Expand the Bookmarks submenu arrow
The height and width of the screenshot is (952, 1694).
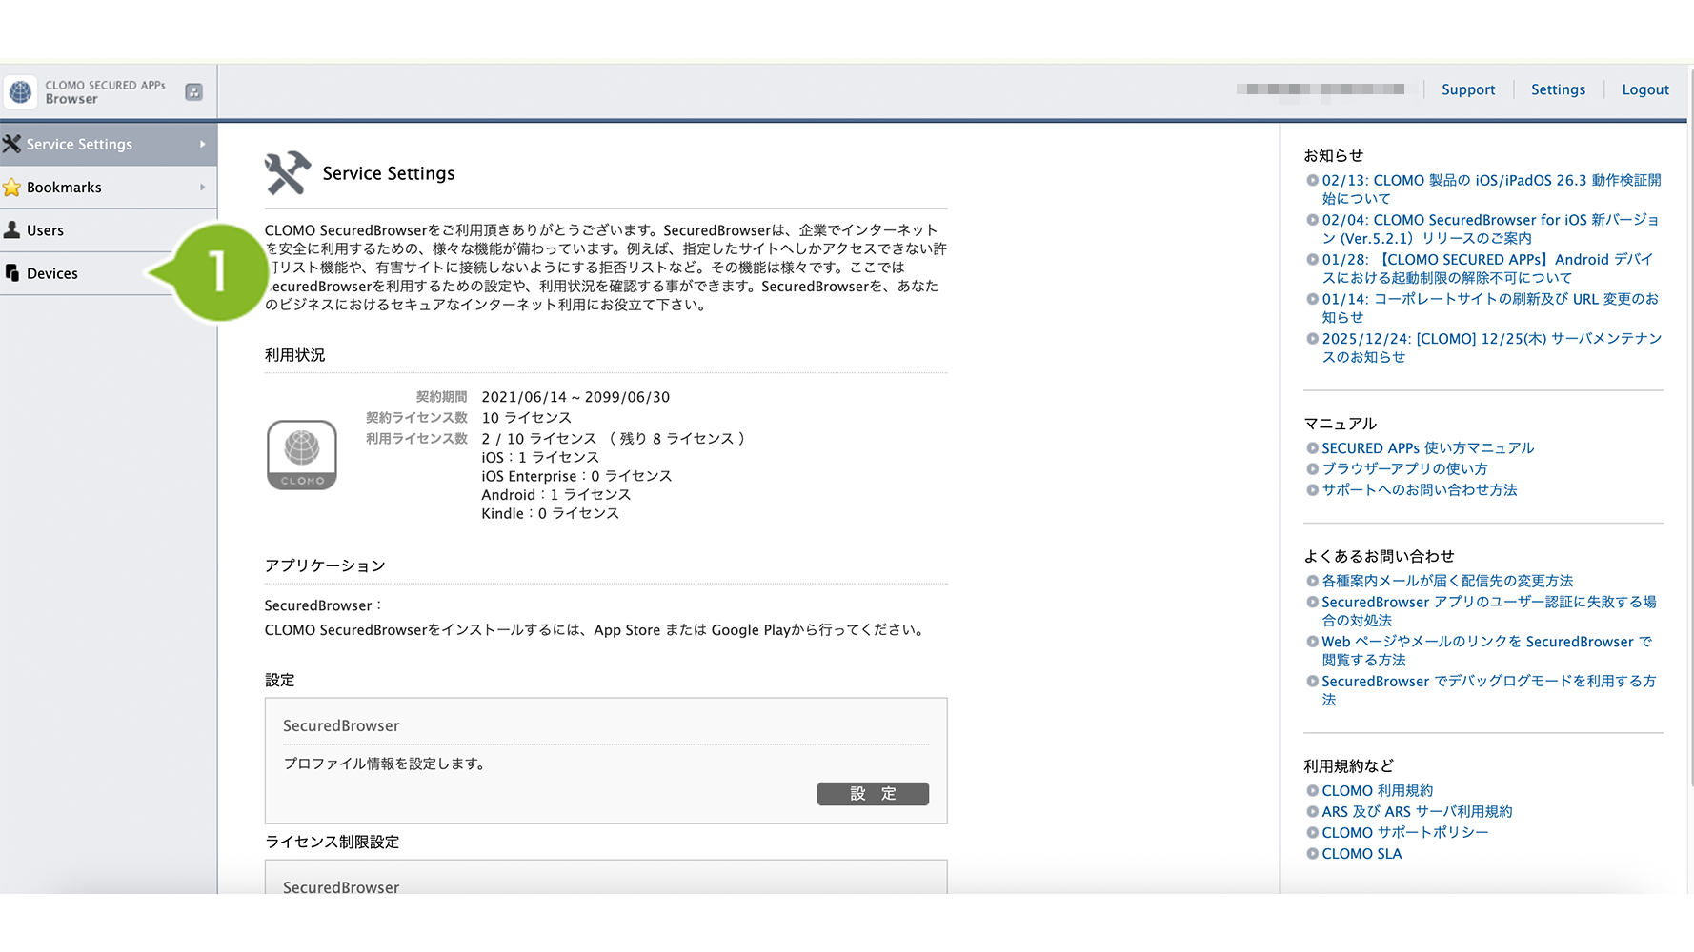(x=202, y=188)
